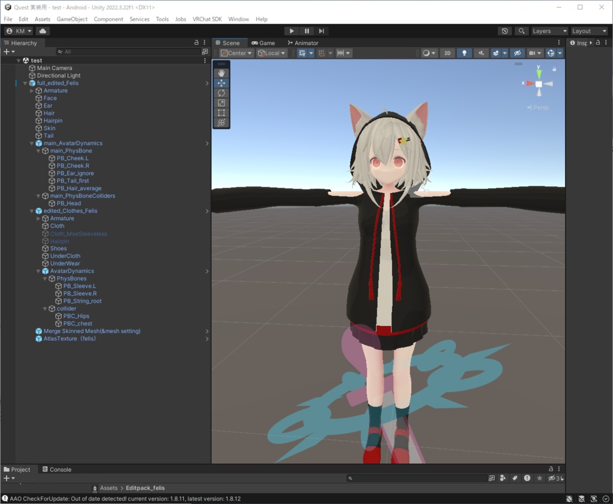613x504 pixels.
Task: Toggle hidden packages count in Project
Action: [x=556, y=478]
